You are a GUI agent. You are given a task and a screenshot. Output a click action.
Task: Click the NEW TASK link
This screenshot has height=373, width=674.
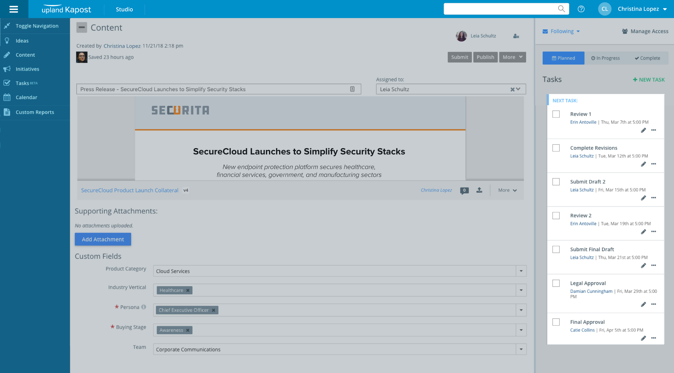click(649, 80)
